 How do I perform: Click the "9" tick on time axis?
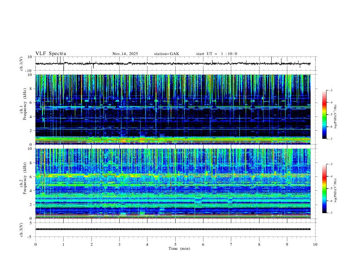(287, 244)
